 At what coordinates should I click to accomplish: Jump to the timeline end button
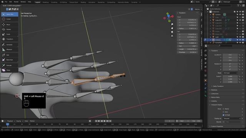pyautogui.click(x=110, y=121)
